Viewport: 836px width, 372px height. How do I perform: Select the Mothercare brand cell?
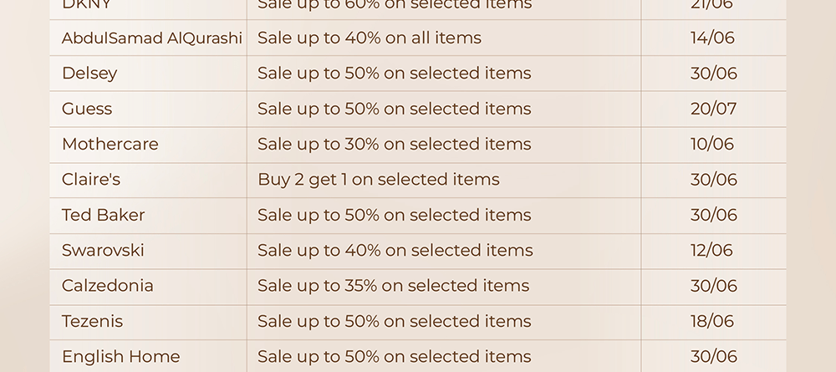[x=148, y=145]
